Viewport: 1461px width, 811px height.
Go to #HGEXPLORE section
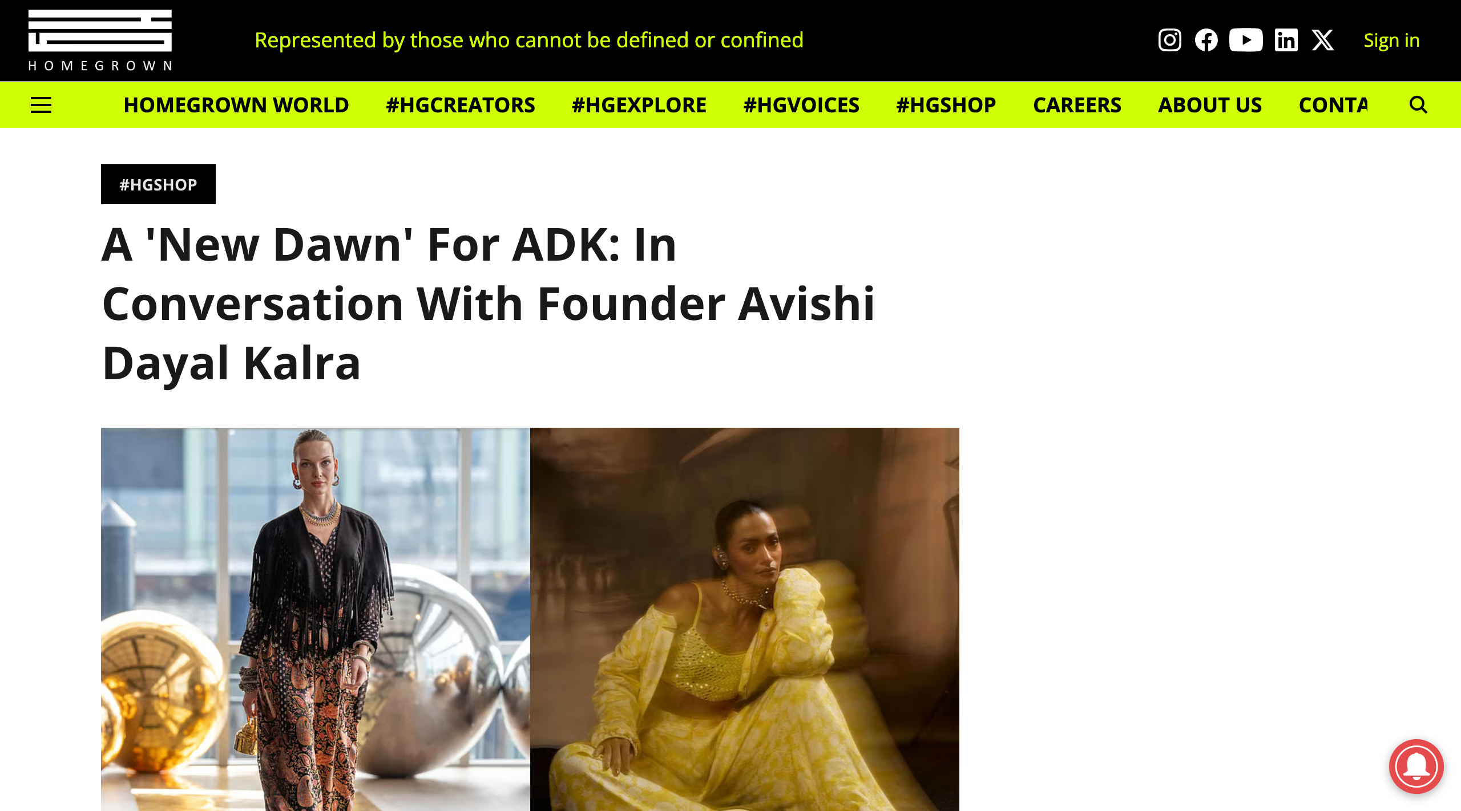(639, 105)
